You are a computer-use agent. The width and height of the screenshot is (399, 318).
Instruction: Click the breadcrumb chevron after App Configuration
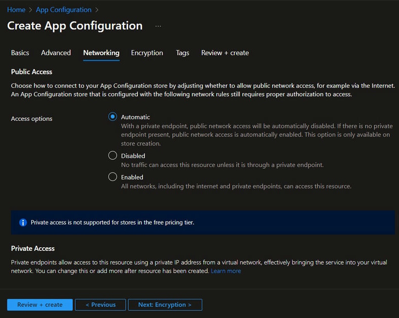[x=97, y=10]
